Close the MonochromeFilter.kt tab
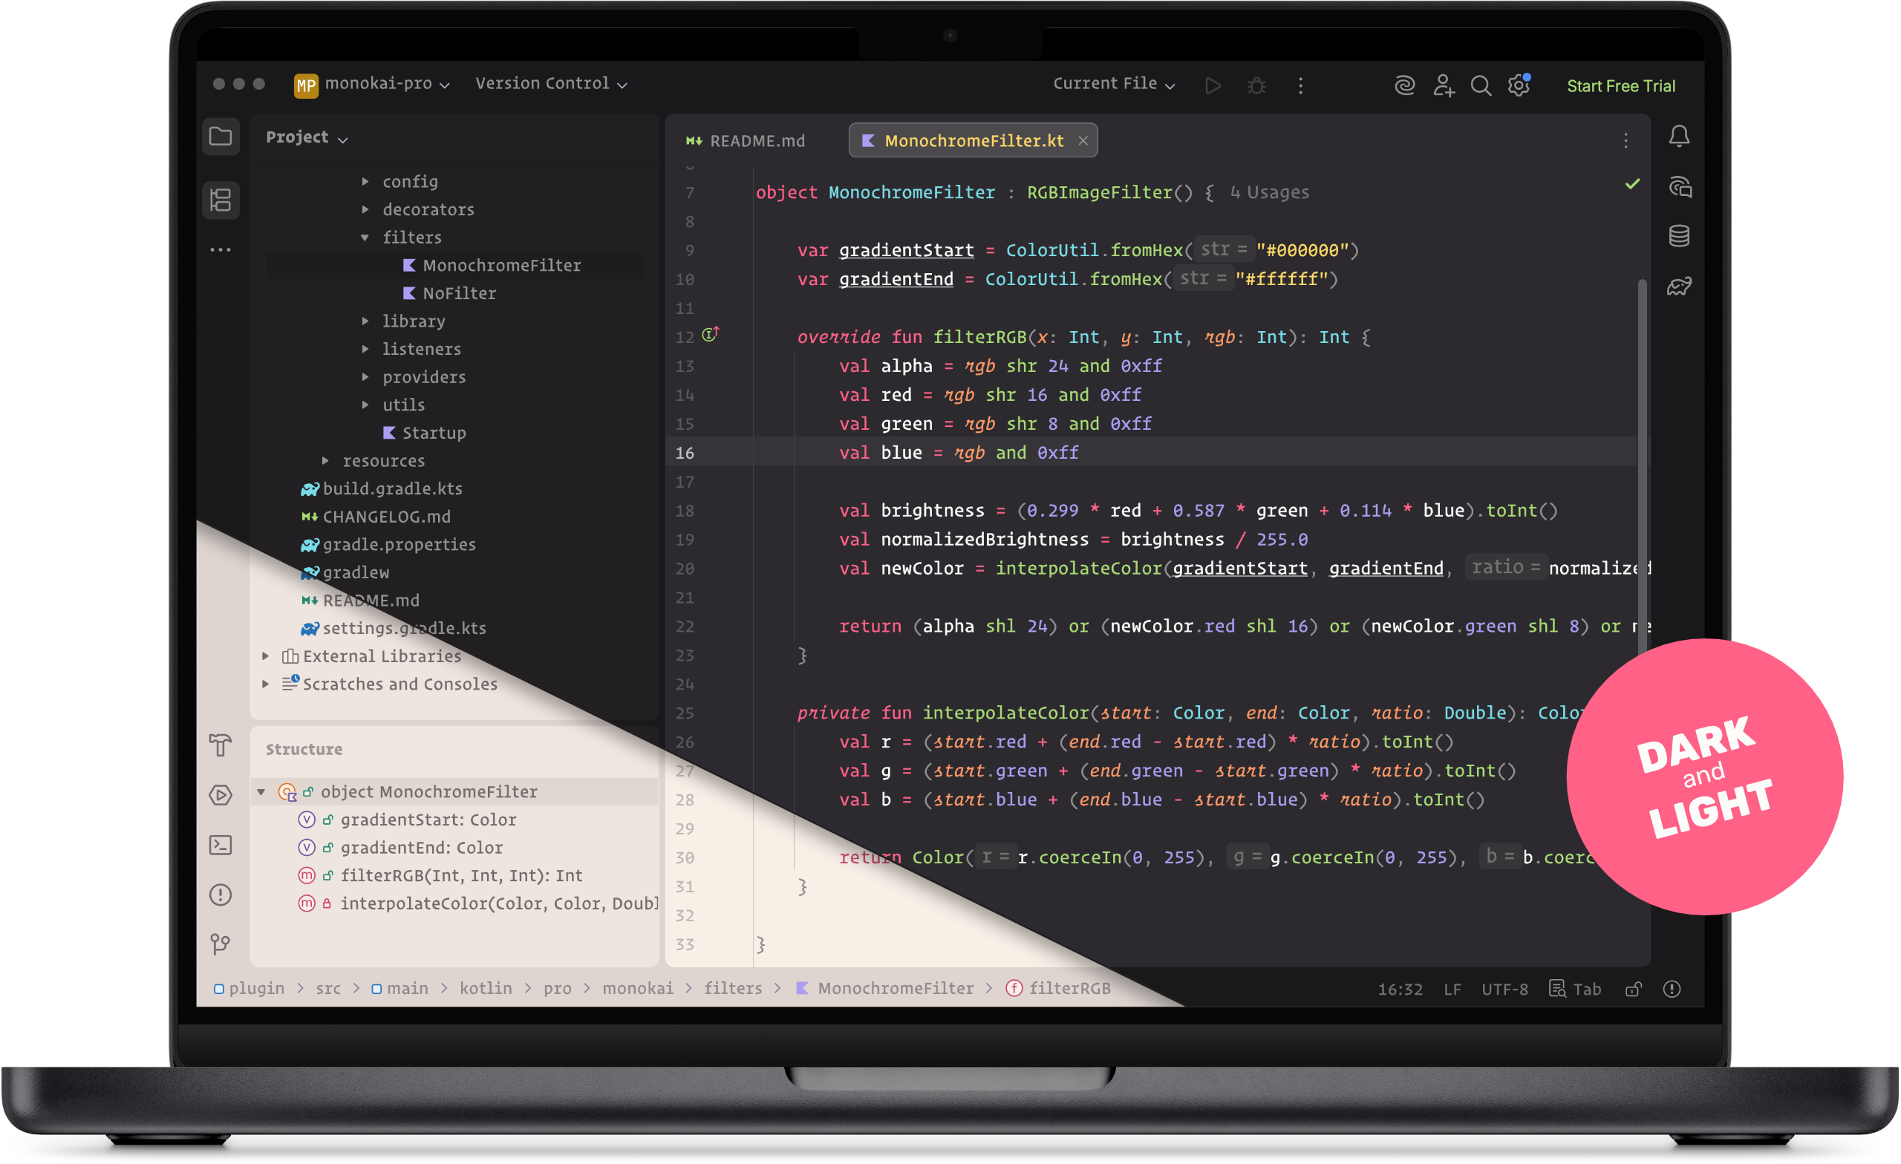This screenshot has width=1901, height=1164. (1083, 140)
